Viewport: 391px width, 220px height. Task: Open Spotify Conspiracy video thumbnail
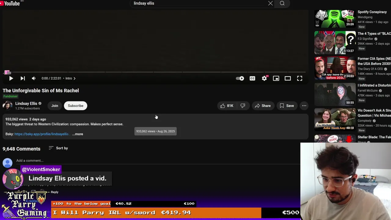[335, 19]
